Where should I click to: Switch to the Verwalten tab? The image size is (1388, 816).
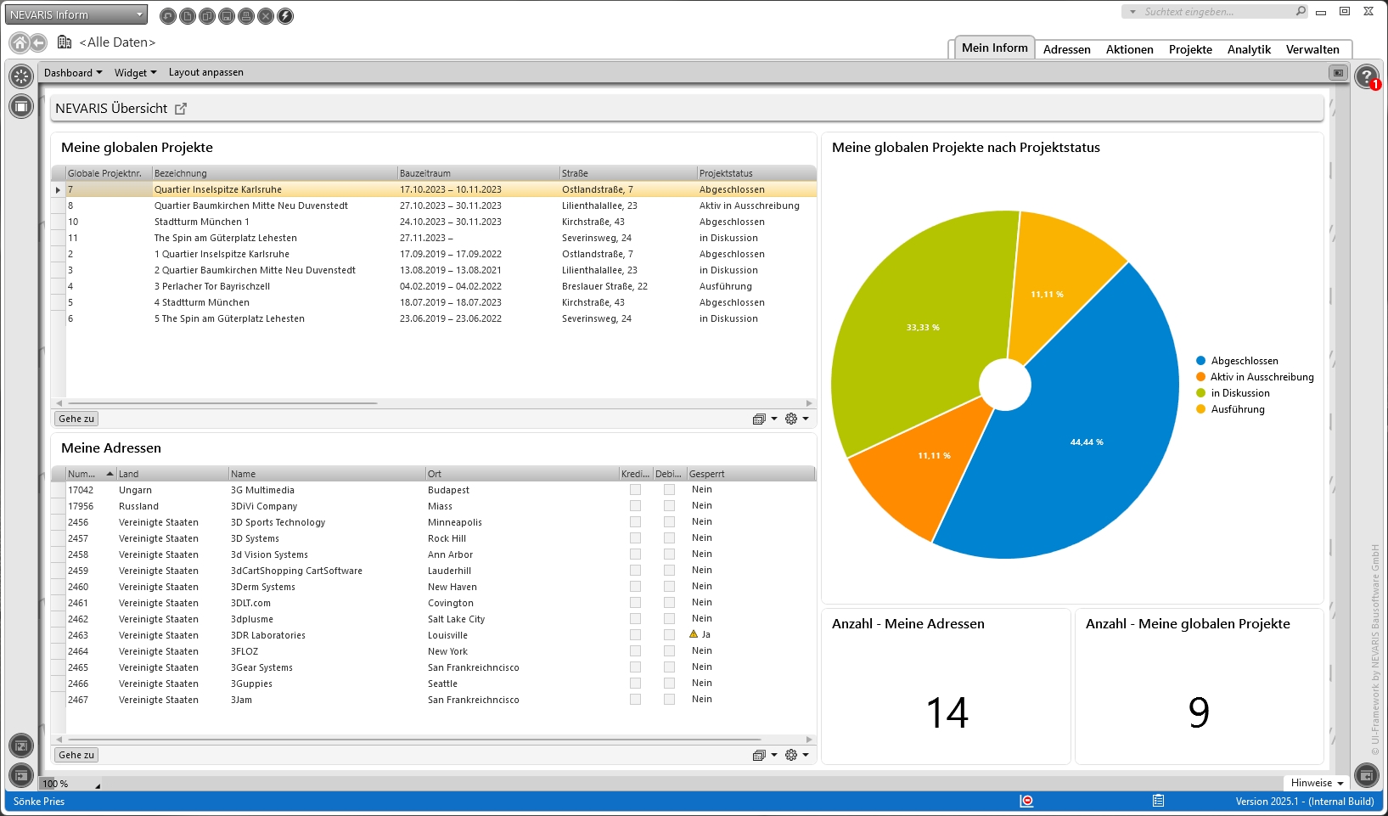(x=1312, y=50)
